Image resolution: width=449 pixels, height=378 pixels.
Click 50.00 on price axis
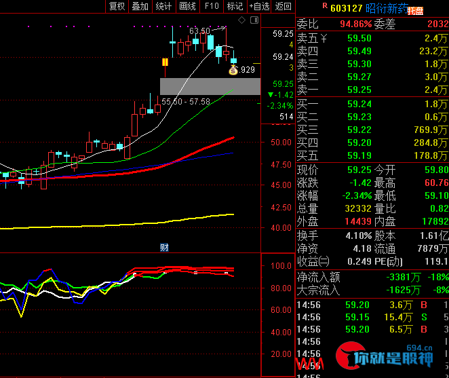point(281,143)
